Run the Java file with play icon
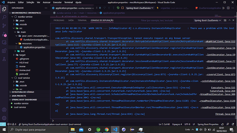Screen dimensions: 237x133 tap(224, 8)
